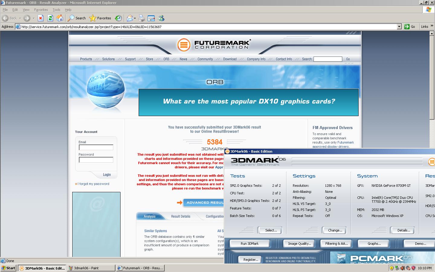Click the site search Go button

point(348,59)
